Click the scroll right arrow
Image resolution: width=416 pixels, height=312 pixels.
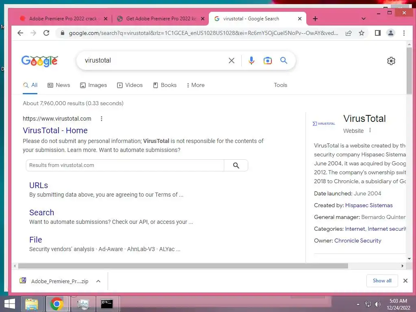coord(403,266)
